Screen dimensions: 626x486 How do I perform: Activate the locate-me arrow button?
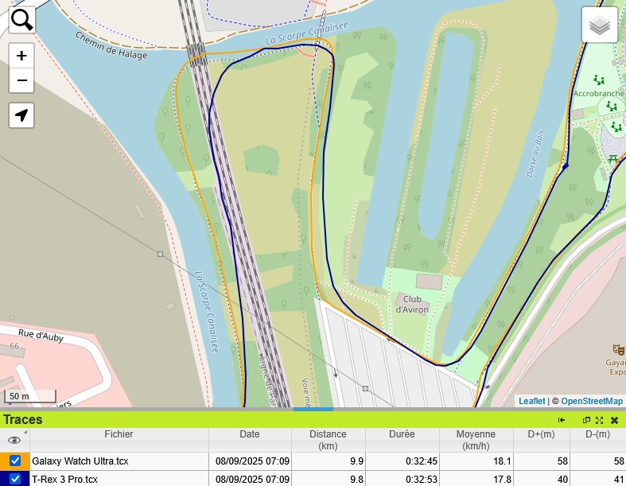coord(21,115)
